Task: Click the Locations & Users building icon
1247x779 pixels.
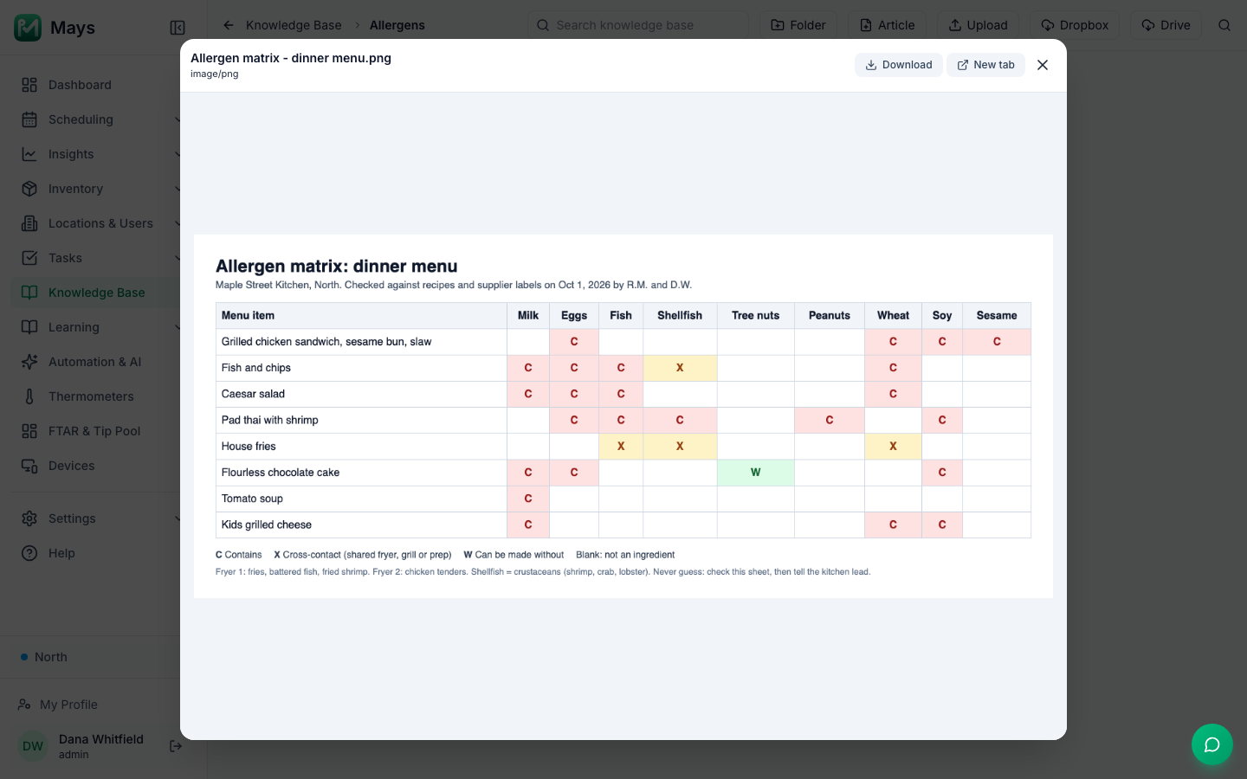Action: tap(29, 223)
